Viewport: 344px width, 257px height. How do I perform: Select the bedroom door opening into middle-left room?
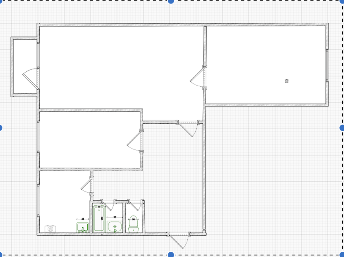point(135,141)
